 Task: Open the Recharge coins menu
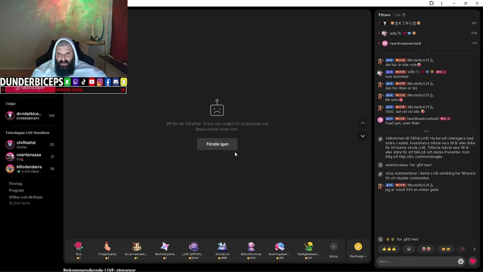click(358, 250)
